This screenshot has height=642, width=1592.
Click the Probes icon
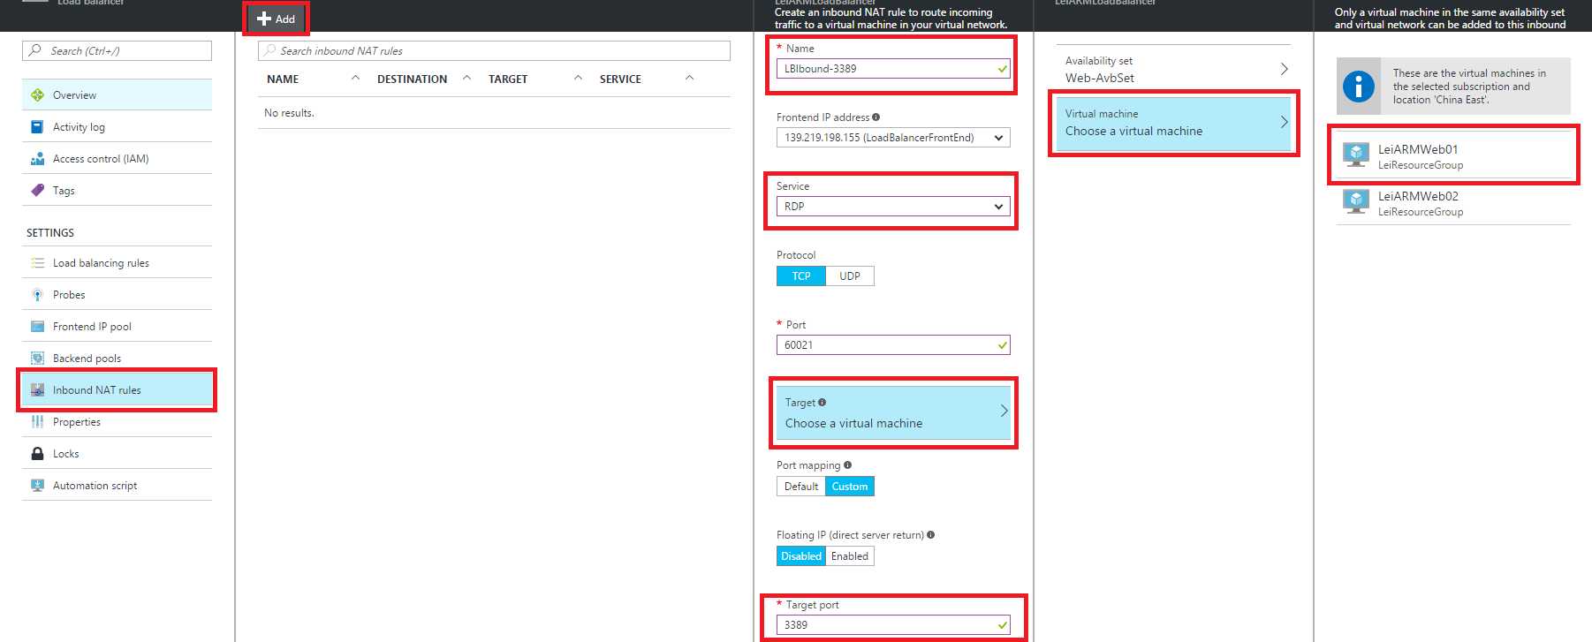[37, 294]
